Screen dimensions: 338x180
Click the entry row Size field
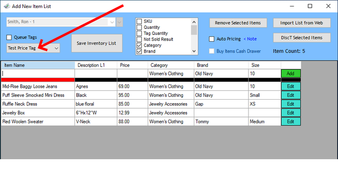265,73
